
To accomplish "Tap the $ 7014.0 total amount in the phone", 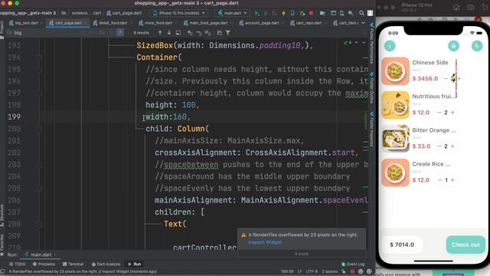I will (402, 245).
